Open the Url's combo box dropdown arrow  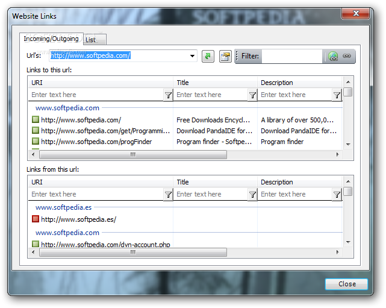tap(192, 56)
